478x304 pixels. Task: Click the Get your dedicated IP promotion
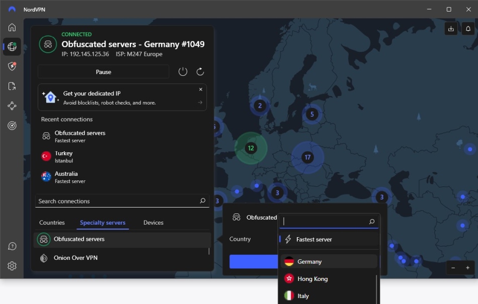(x=122, y=97)
